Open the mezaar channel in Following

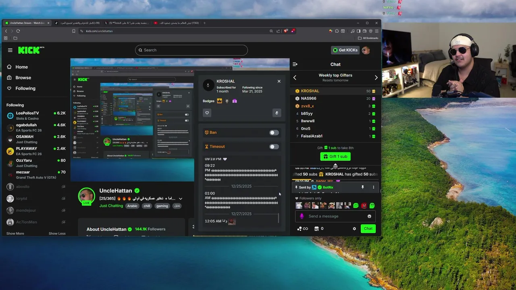pos(36,175)
